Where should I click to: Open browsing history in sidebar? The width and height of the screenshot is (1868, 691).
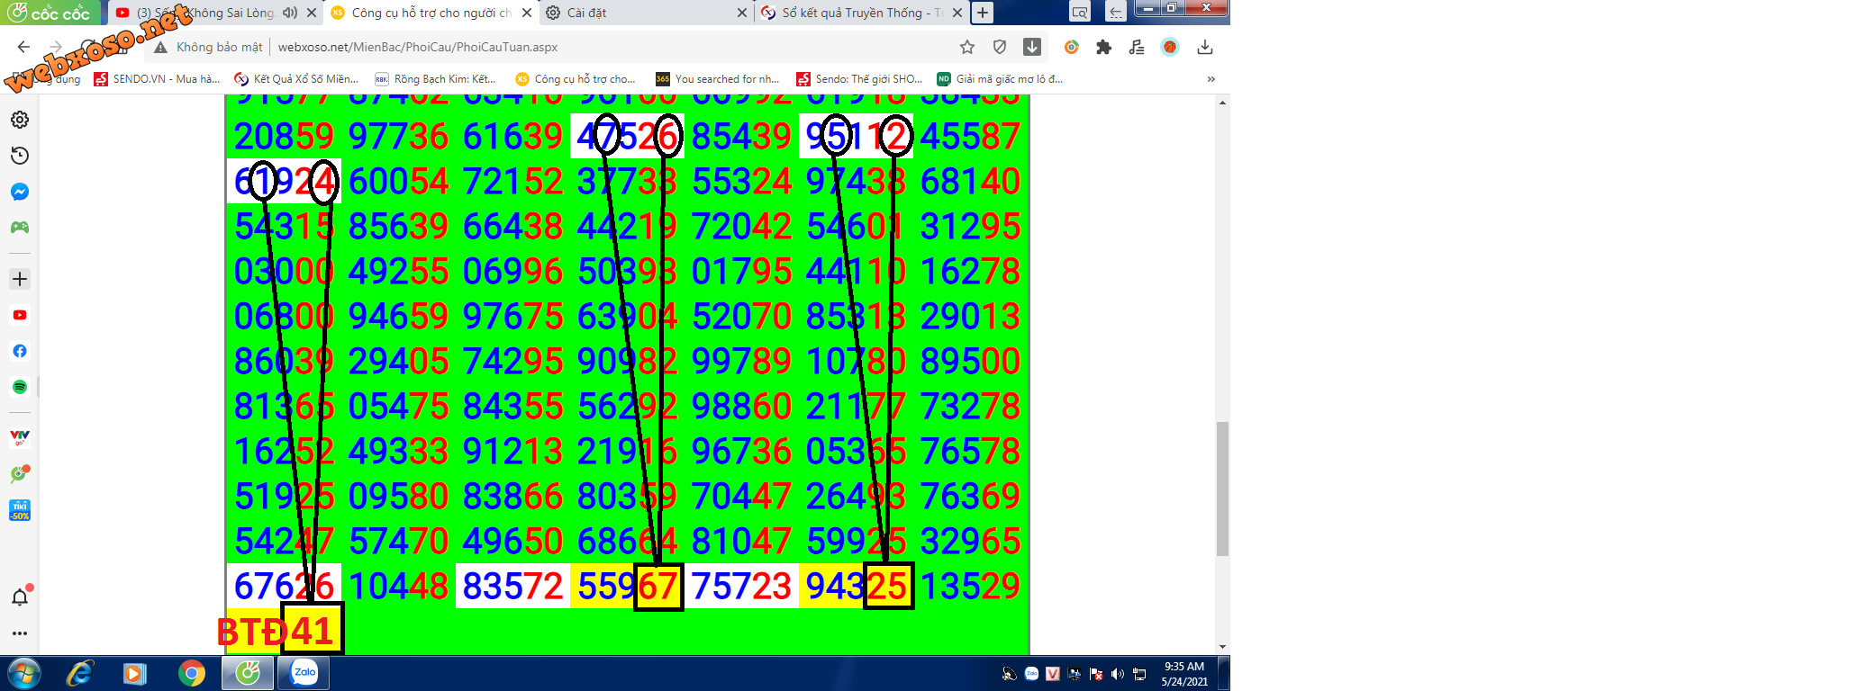coord(20,156)
